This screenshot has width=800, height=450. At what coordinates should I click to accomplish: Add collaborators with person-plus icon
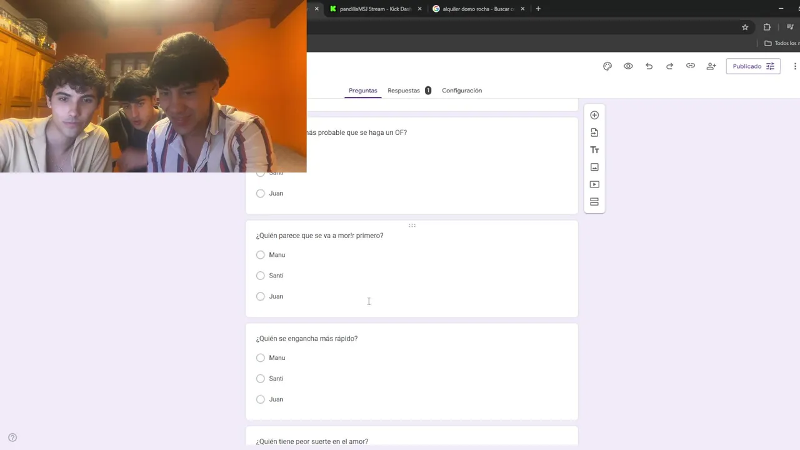711,66
